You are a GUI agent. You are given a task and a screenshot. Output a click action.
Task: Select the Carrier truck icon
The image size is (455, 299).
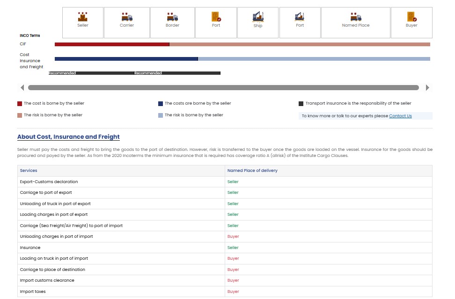(127, 17)
